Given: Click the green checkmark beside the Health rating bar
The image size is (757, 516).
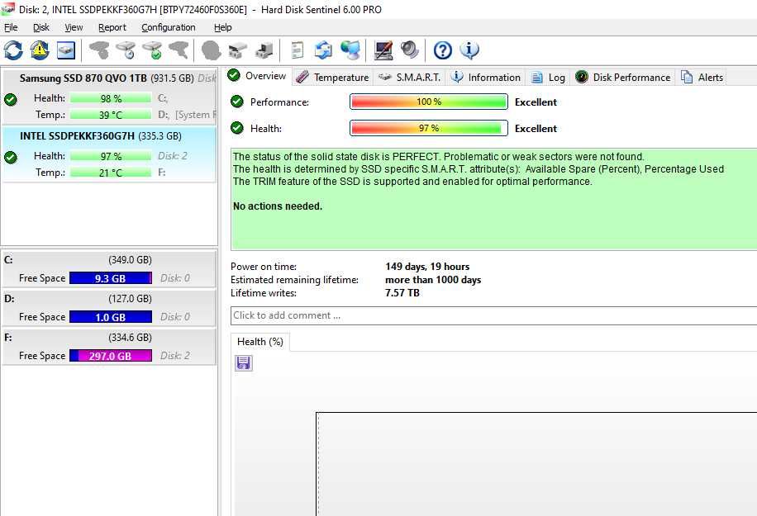Looking at the screenshot, I should (x=236, y=128).
